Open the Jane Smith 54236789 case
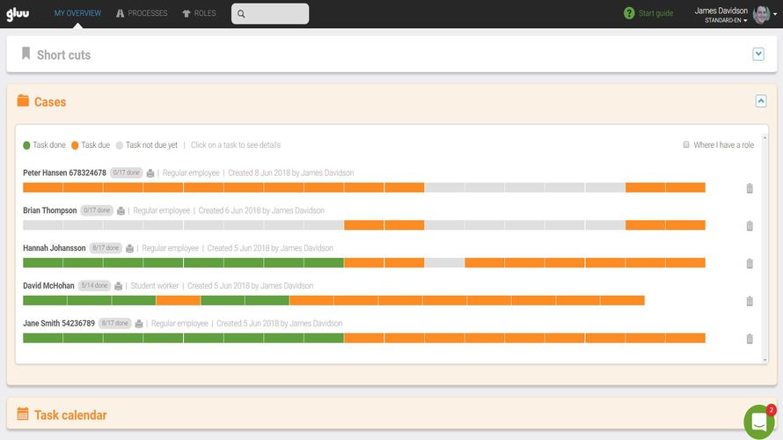This screenshot has width=783, height=440. (x=59, y=323)
